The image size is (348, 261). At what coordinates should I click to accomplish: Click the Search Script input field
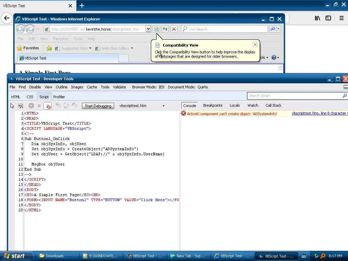294,95
